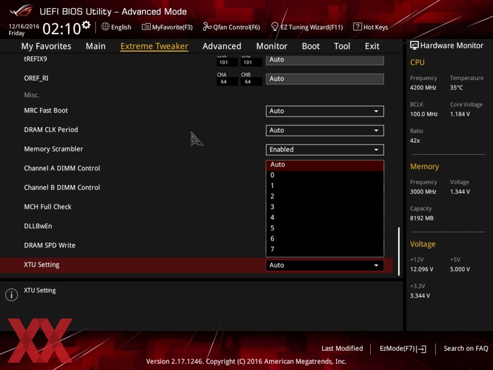
Task: Click the EzMode exit arrow icon
Action: 421,349
